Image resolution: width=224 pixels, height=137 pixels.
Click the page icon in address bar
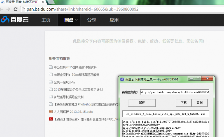pyautogui.click(x=23, y=9)
